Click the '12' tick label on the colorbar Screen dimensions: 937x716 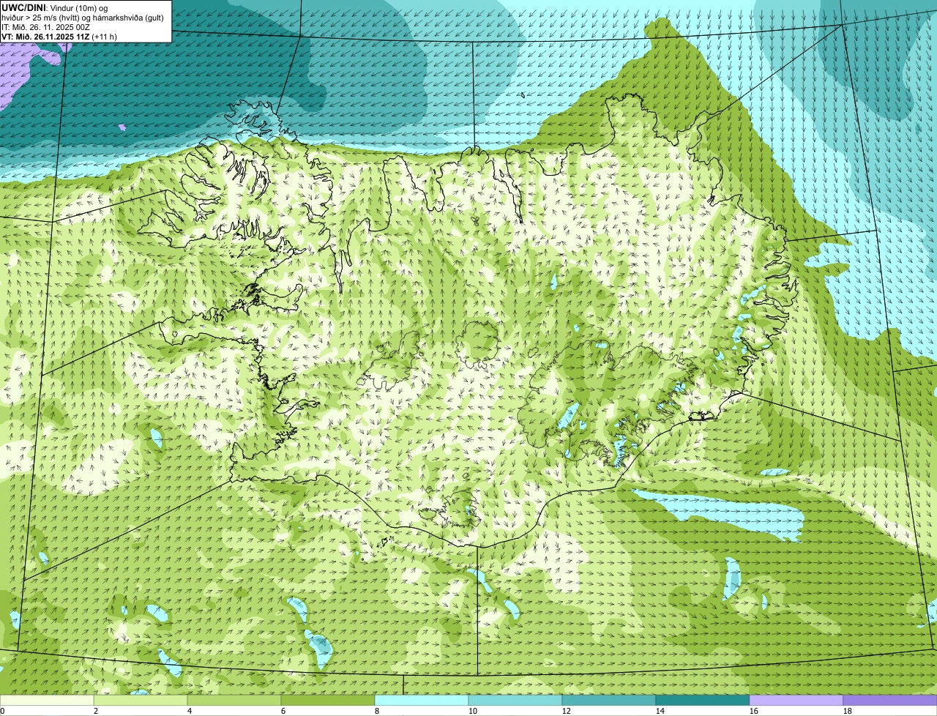pyautogui.click(x=567, y=711)
